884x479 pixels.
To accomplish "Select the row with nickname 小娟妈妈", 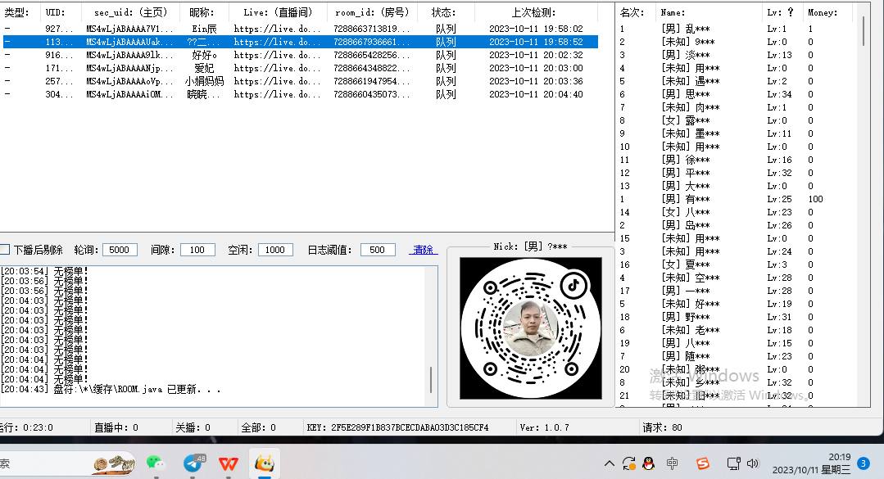I will point(204,81).
